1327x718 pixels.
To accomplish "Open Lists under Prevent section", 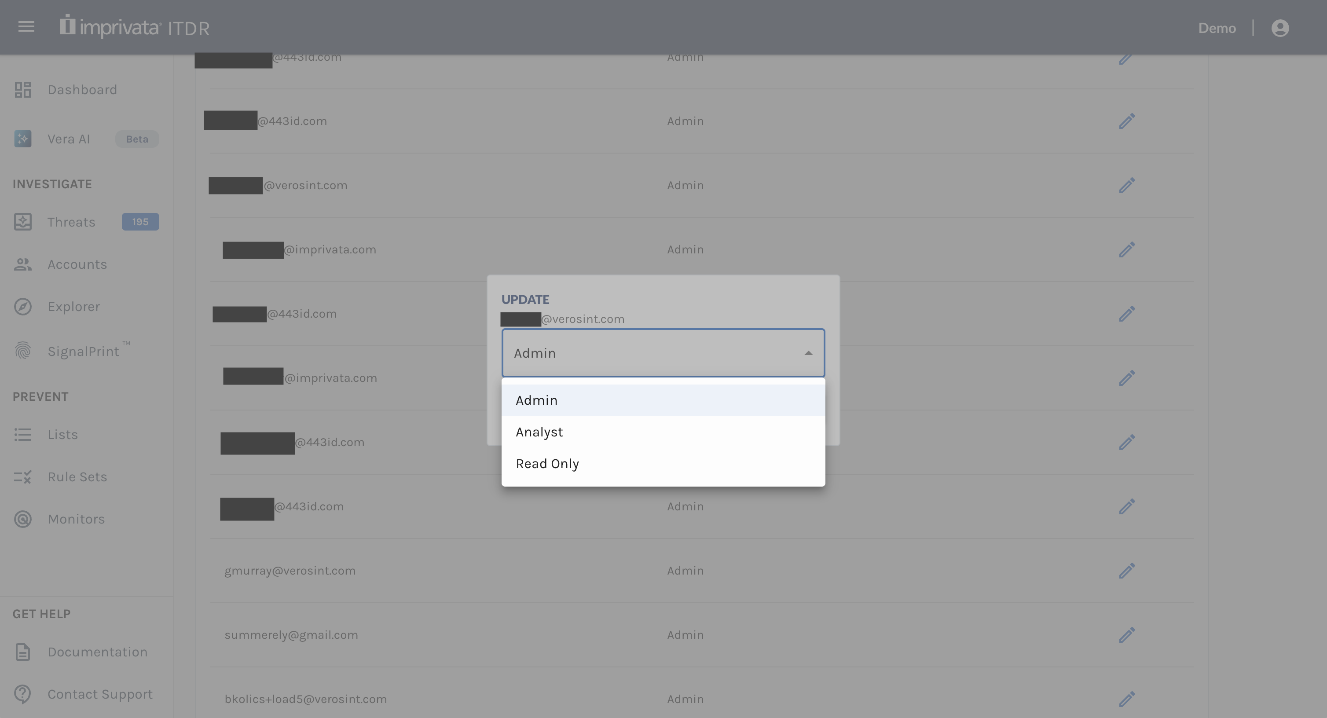I will coord(63,435).
